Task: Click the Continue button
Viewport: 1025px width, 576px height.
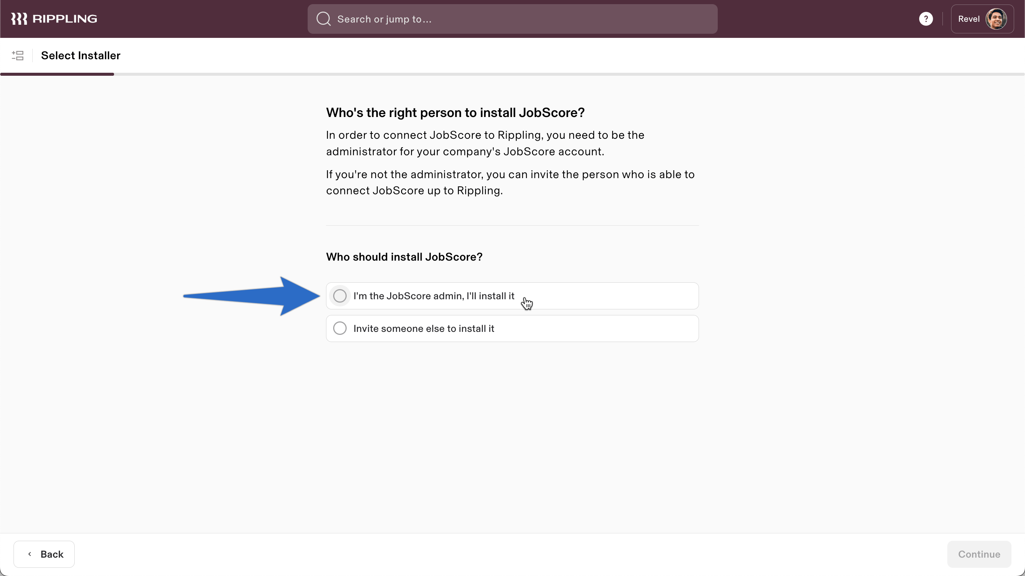Action: click(x=979, y=554)
